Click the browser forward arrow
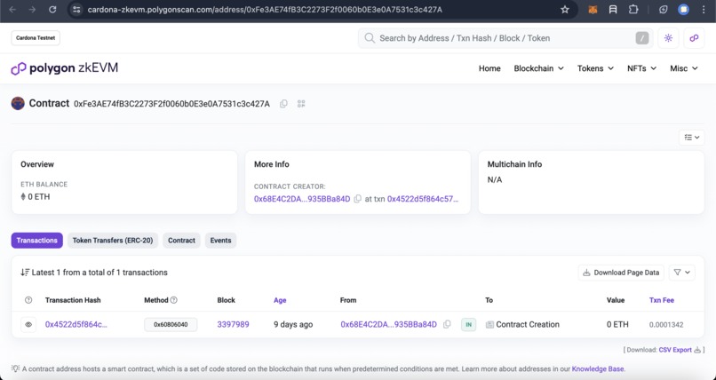The image size is (716, 380). [x=32, y=9]
